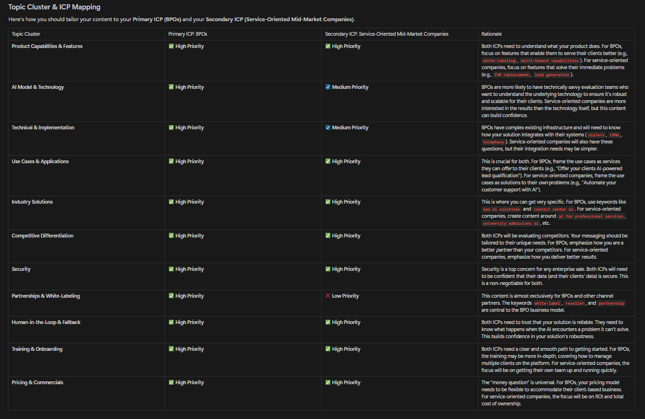The height and width of the screenshot is (419, 645).
Task: Click the 'Primary ICP: BPOs' column header
Action: pyautogui.click(x=188, y=34)
